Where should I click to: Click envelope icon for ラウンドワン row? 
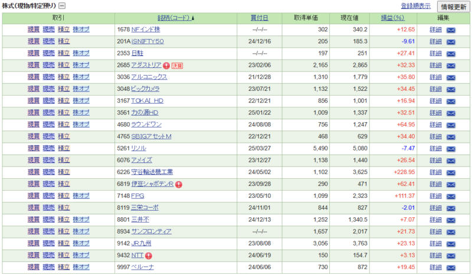pos(451,125)
